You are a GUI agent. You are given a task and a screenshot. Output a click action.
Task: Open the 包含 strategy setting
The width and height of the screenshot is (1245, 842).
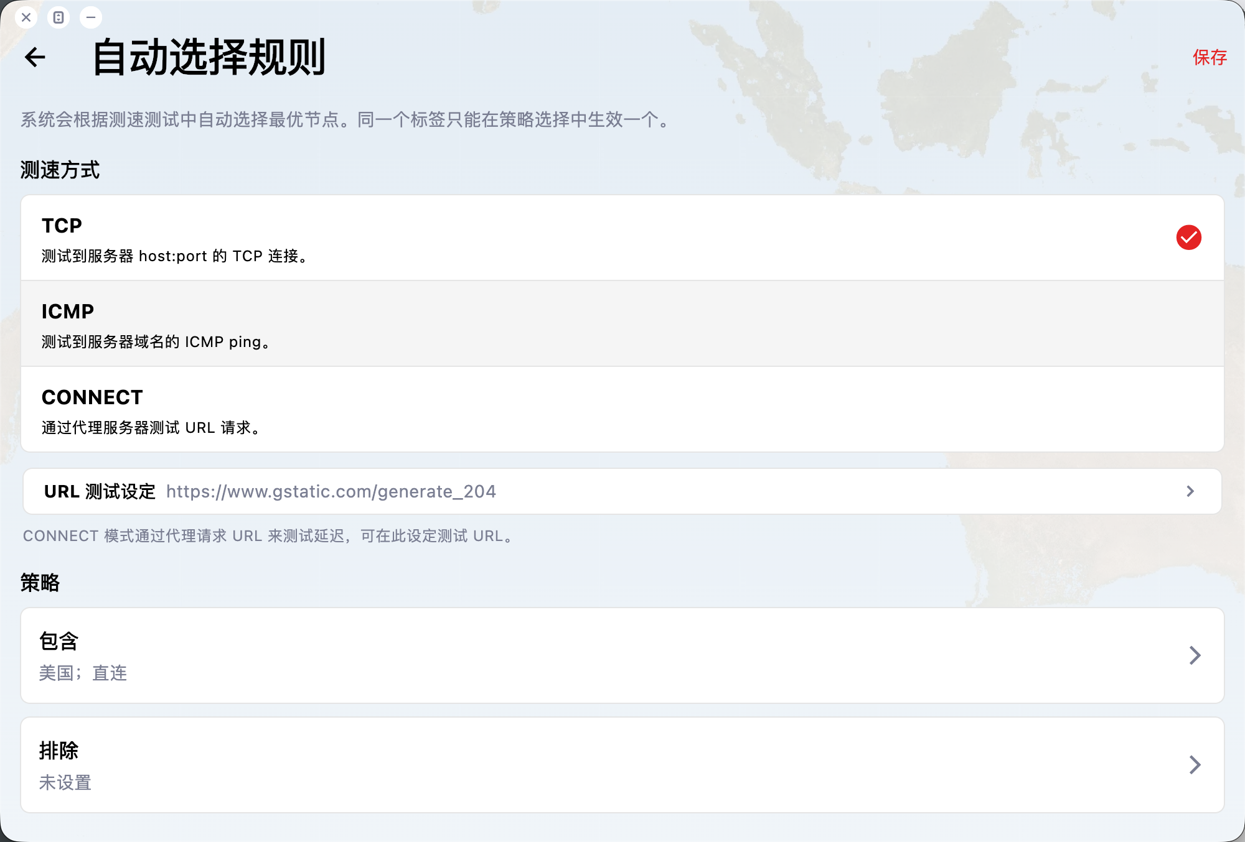click(59, 641)
